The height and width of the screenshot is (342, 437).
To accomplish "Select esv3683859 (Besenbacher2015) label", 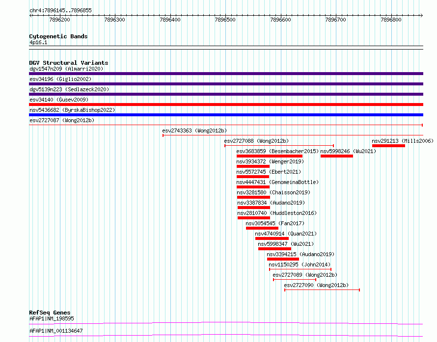I will coord(277,151).
